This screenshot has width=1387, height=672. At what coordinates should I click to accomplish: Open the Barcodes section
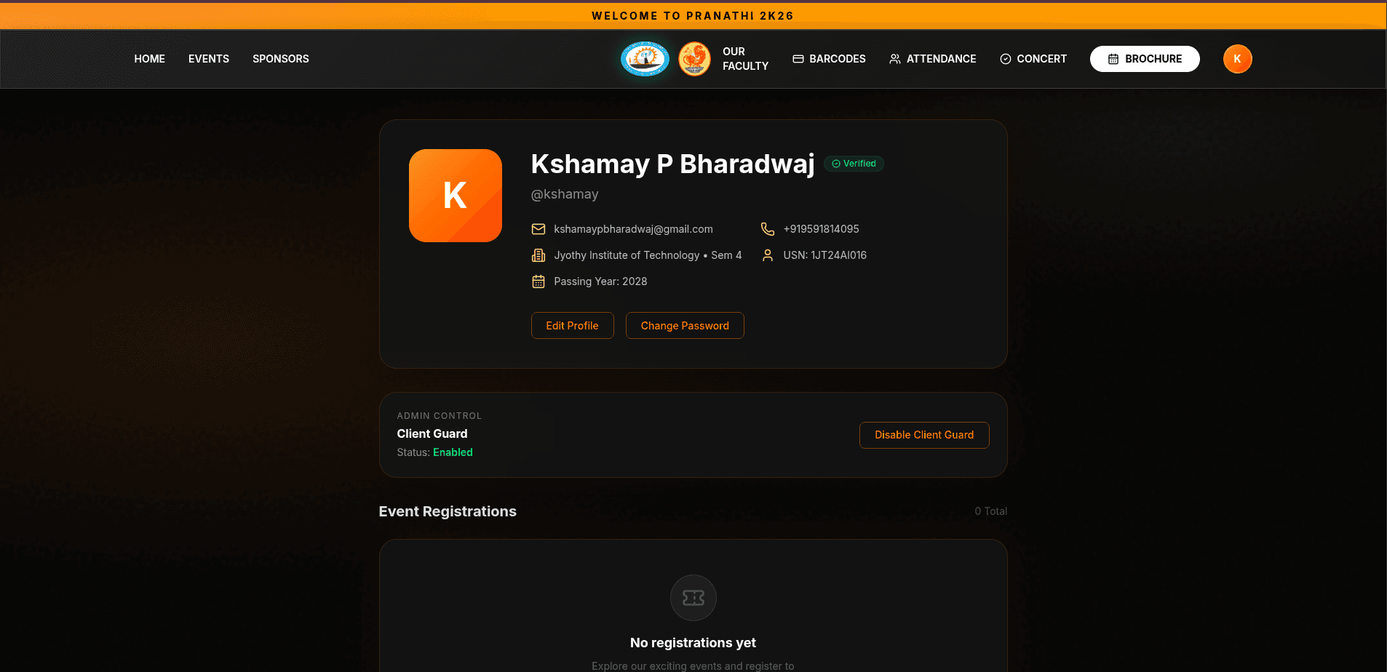829,59
